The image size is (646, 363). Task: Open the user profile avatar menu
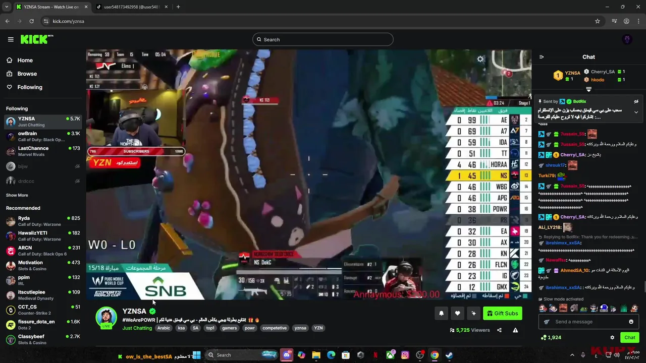point(627,39)
